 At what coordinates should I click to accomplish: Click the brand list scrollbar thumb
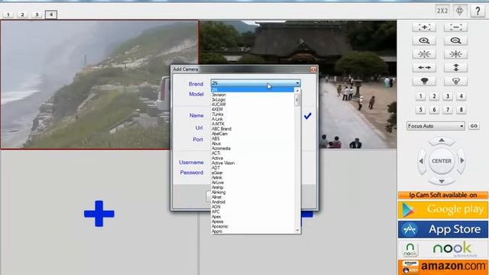[297, 100]
